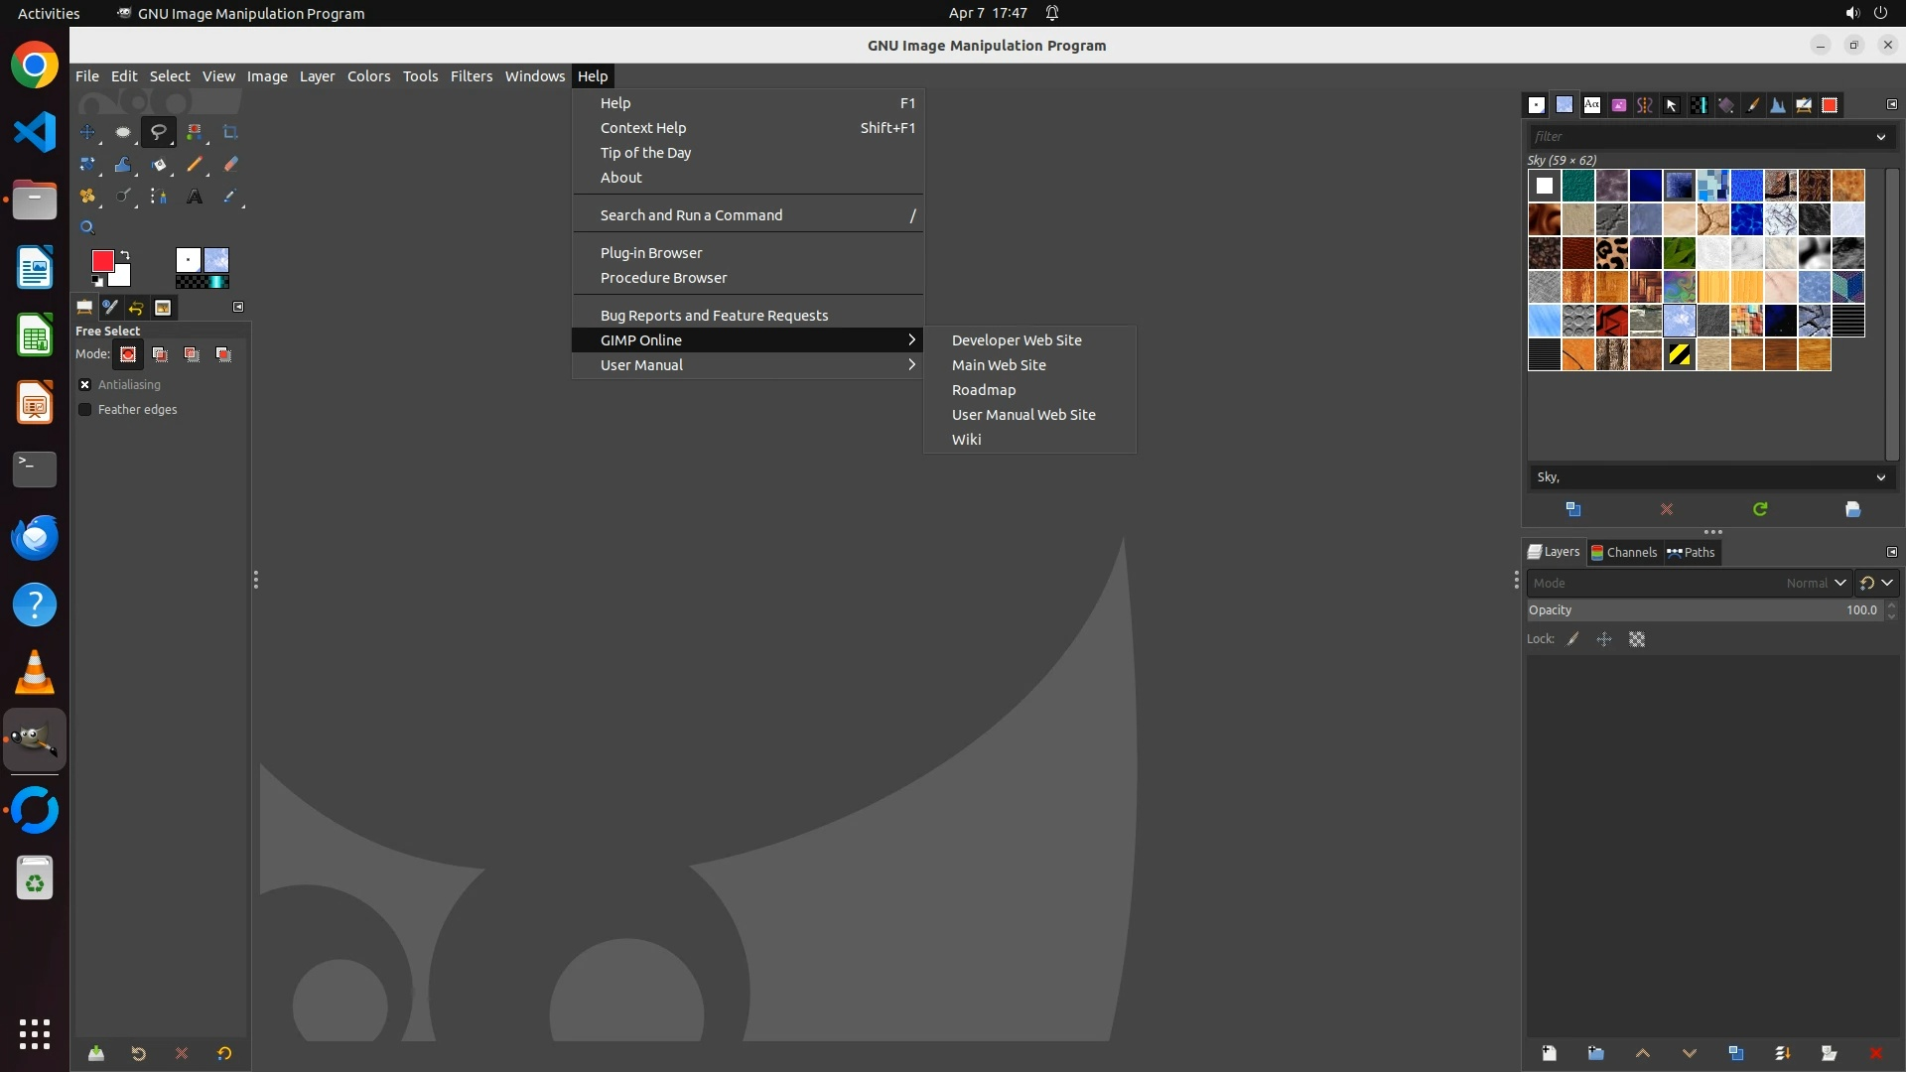The image size is (1906, 1072).
Task: Set mode to Add to current selection
Action: pos(160,354)
